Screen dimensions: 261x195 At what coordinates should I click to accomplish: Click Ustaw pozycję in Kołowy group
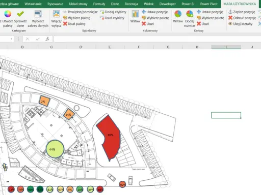(210, 12)
